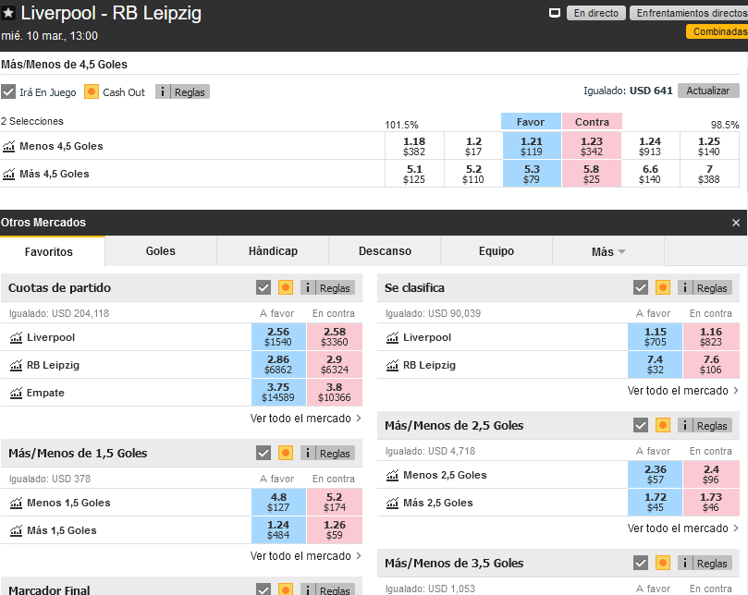Lay Más 2,5 Goles at 1.73
Viewport: 748px width, 595px height.
[x=711, y=502]
